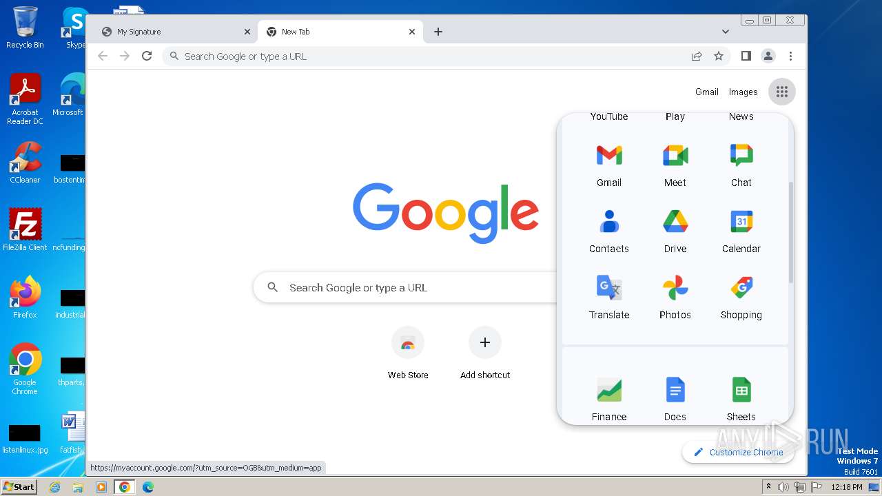Open the Chrome profile avatar menu

pyautogui.click(x=768, y=56)
